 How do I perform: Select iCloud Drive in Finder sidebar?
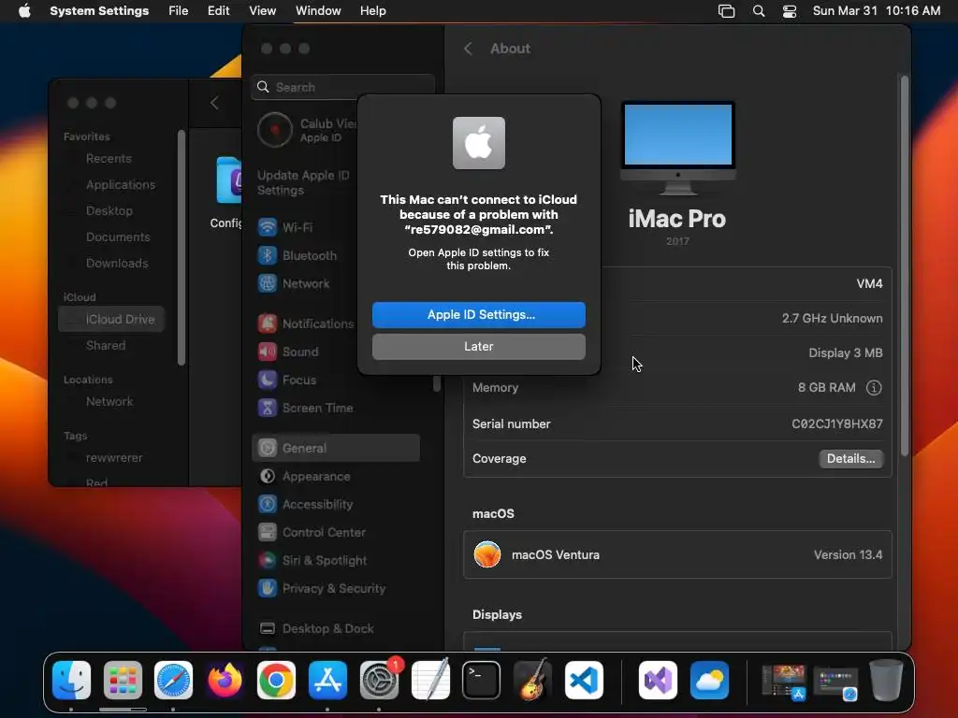coord(111,320)
